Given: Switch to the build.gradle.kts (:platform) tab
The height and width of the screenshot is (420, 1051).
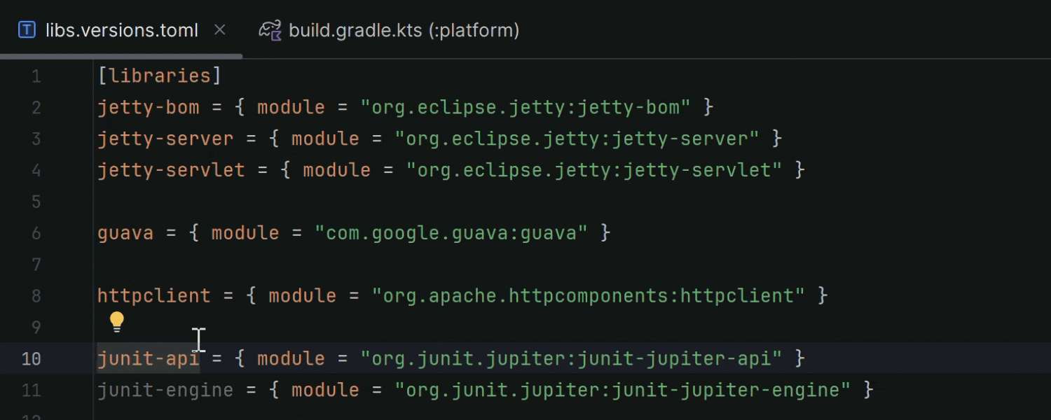Looking at the screenshot, I should [x=404, y=31].
